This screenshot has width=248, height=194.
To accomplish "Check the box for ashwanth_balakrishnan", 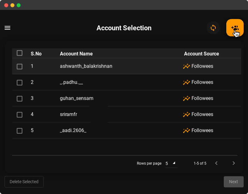I will pos(20,66).
